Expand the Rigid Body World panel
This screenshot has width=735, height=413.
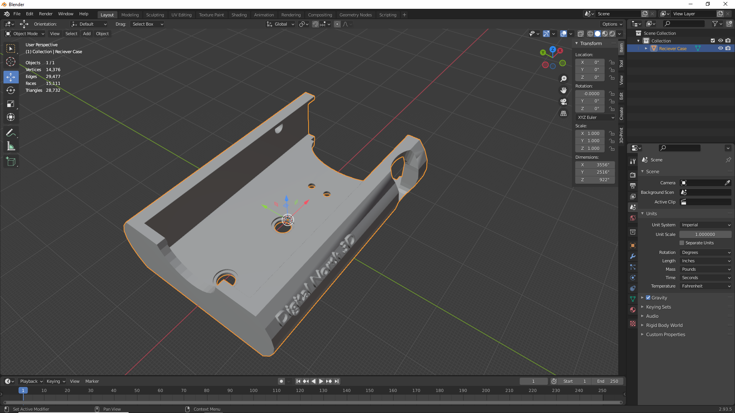tap(664, 325)
